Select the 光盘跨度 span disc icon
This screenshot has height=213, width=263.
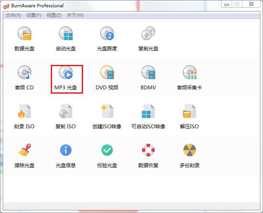tap(107, 34)
